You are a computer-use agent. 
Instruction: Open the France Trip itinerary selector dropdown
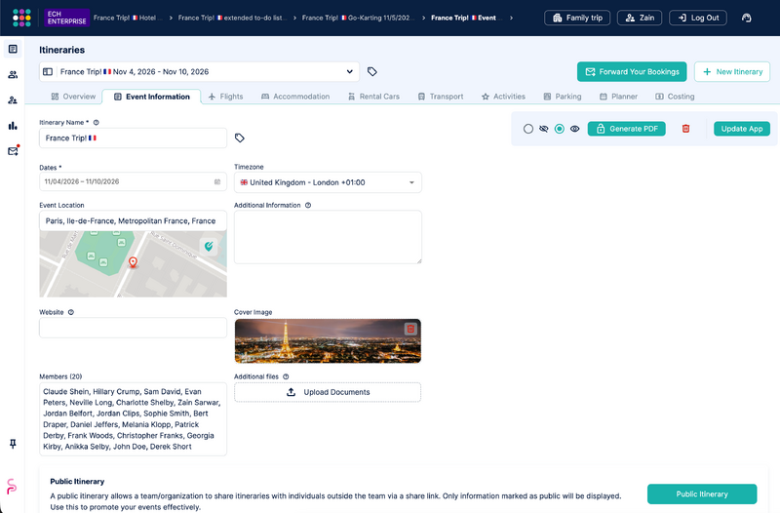point(200,71)
